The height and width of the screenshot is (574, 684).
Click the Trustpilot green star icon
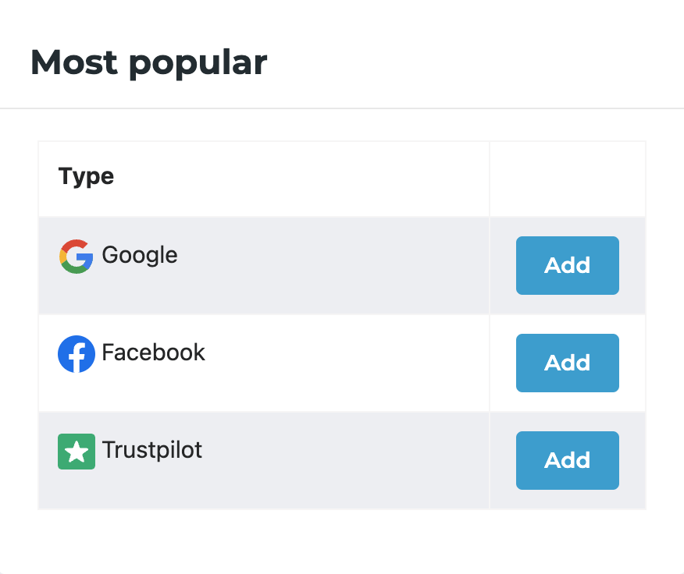click(x=76, y=452)
